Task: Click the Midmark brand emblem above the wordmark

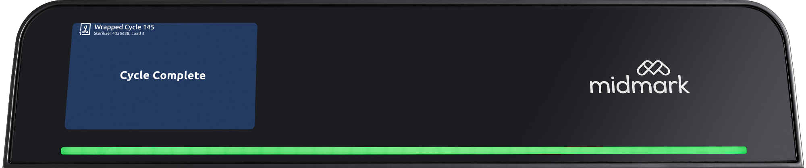Action: coord(653,68)
